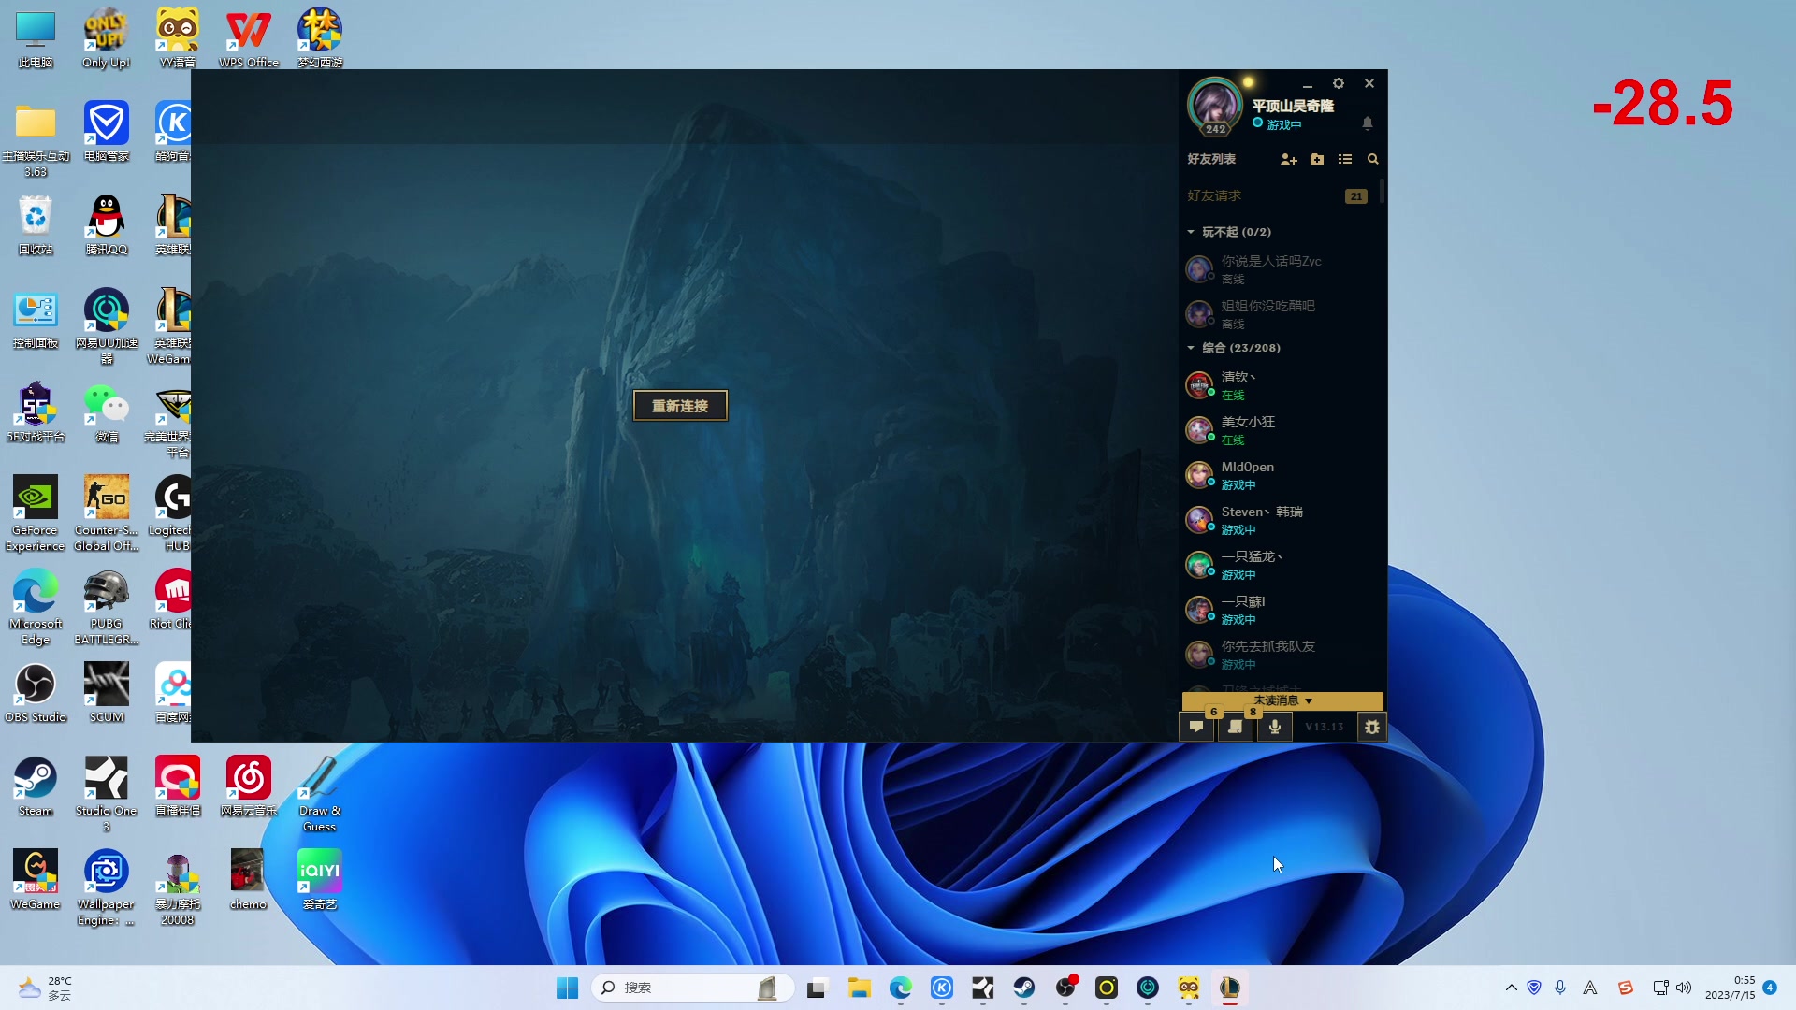Open Draw & Guess desktop shortcut

pyautogui.click(x=320, y=793)
